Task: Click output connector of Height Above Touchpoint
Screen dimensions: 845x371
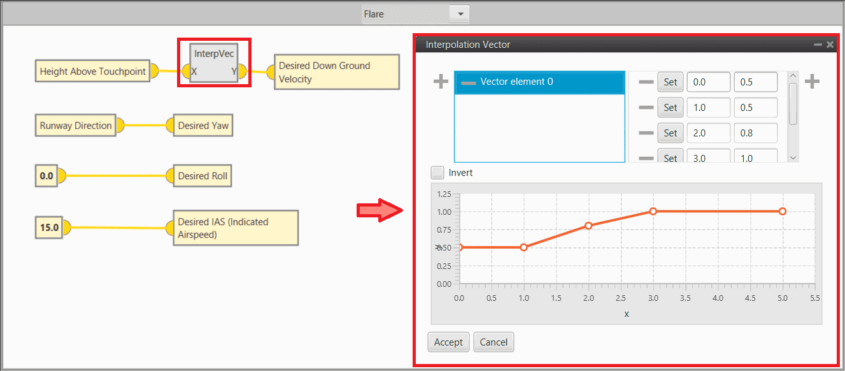Action: coord(155,71)
